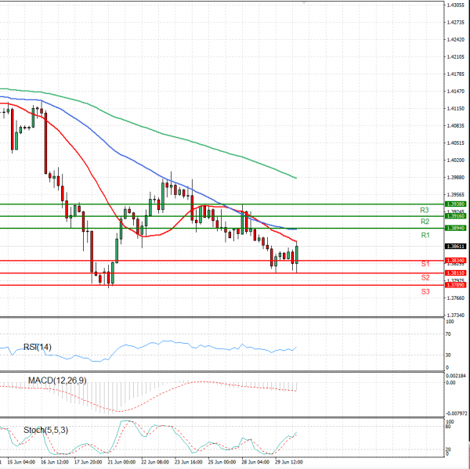Image resolution: width=470 pixels, height=469 pixels.
Task: Click the R2 resistance label
Action: (425, 222)
